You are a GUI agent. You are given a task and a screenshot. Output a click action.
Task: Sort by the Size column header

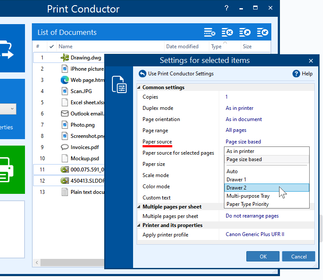tap(247, 47)
